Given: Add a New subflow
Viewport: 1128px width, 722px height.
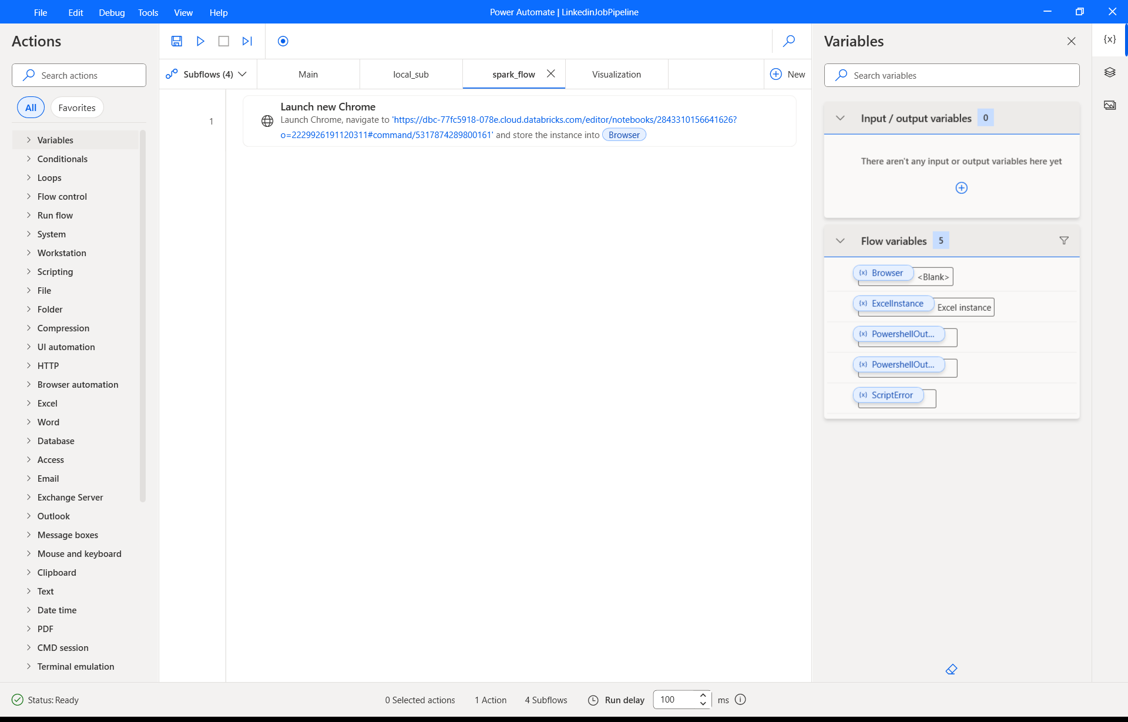Looking at the screenshot, I should point(788,75).
